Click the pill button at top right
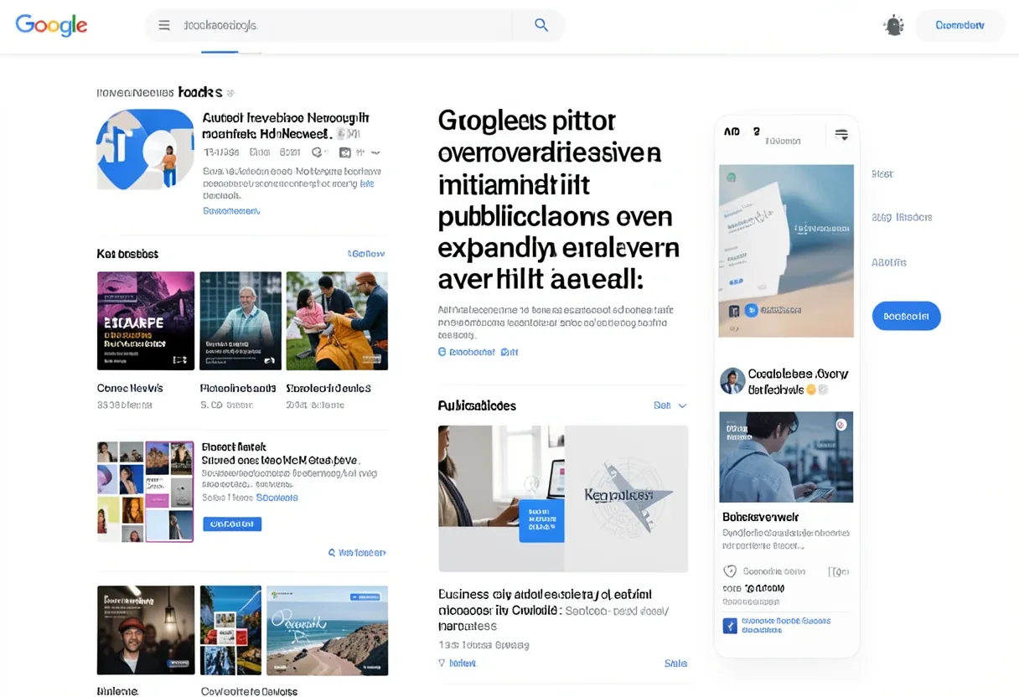The height and width of the screenshot is (697, 1019). click(960, 25)
